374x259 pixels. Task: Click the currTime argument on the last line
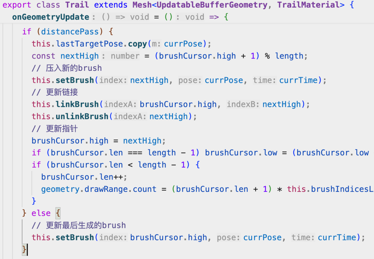[x=337, y=238]
